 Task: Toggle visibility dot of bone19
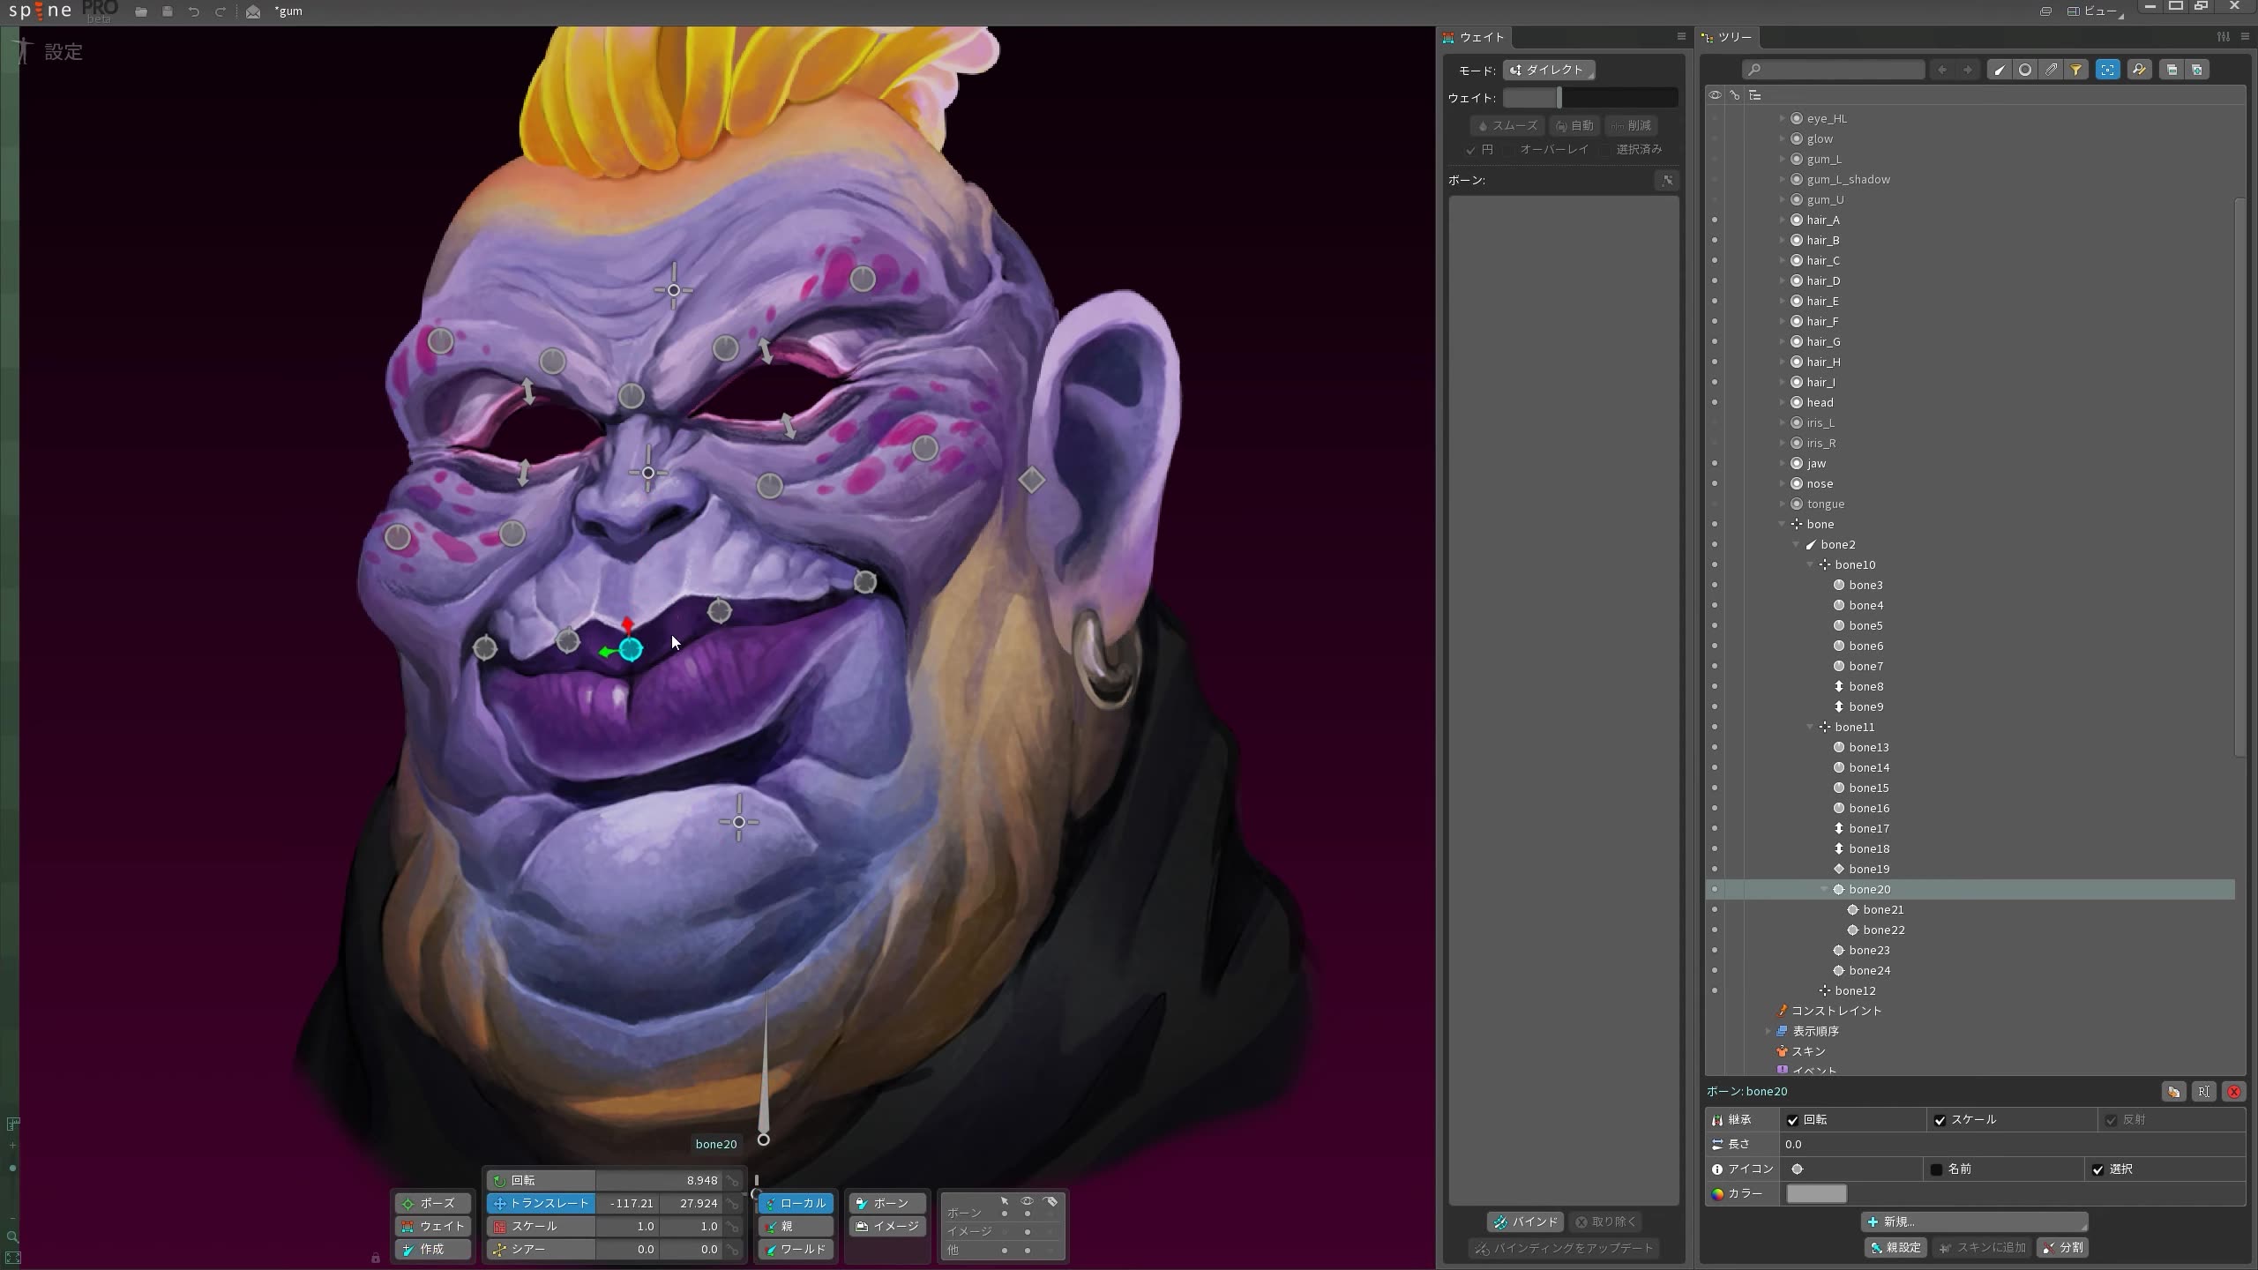coord(1715,869)
